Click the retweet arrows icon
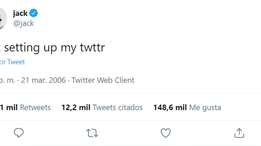 click(x=92, y=133)
